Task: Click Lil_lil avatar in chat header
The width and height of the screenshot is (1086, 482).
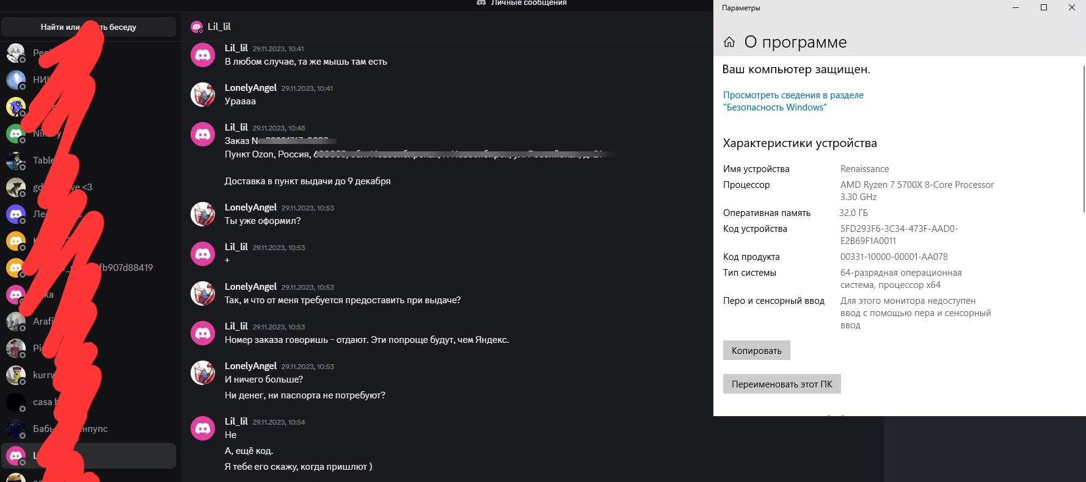Action: [x=197, y=27]
